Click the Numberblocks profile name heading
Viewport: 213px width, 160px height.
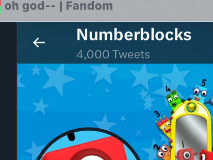click(x=134, y=35)
